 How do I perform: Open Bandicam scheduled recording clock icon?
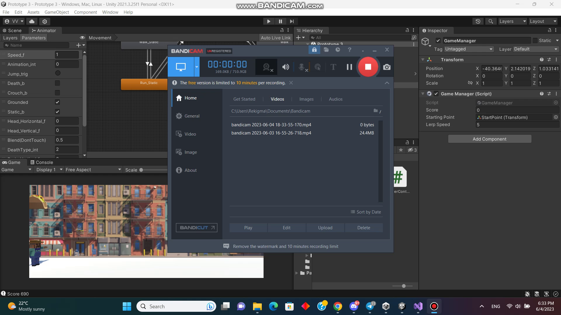point(338,50)
